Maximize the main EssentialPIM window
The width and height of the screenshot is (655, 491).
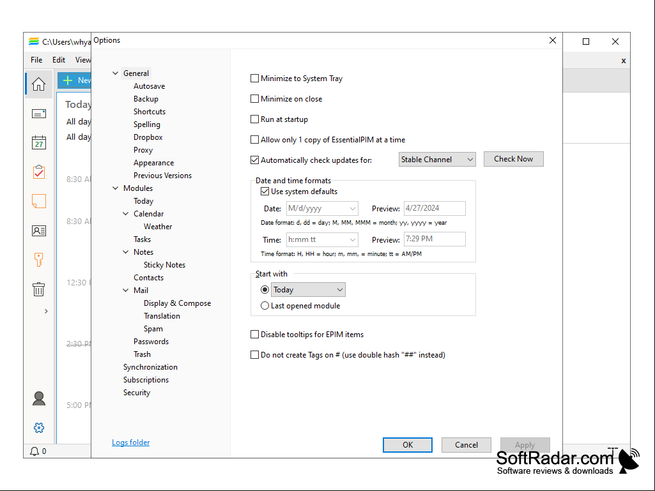(x=585, y=42)
